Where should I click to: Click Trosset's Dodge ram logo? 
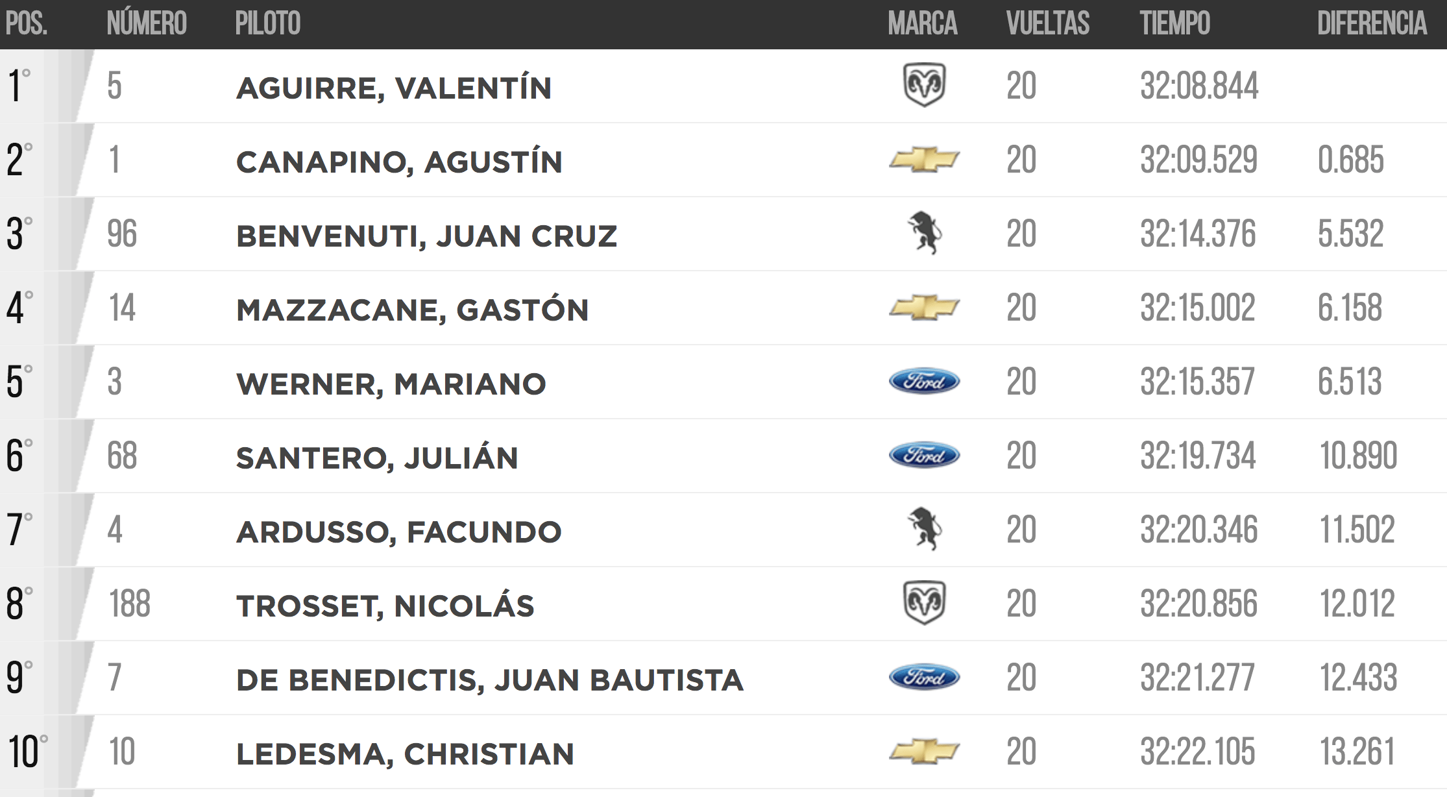924,603
